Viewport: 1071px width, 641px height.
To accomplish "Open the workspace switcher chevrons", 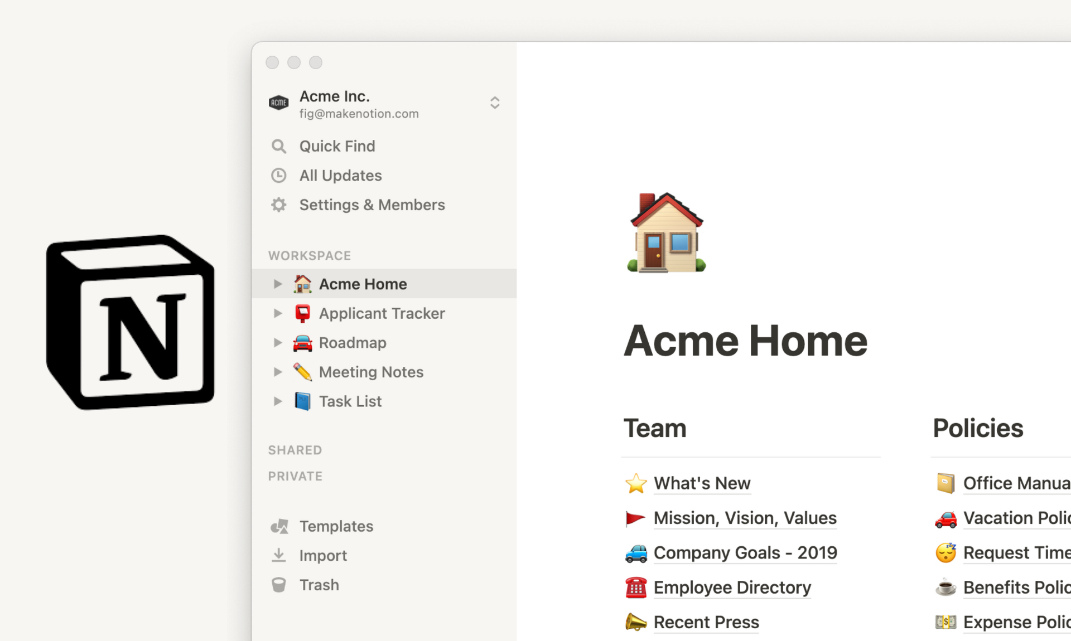I will [x=494, y=103].
